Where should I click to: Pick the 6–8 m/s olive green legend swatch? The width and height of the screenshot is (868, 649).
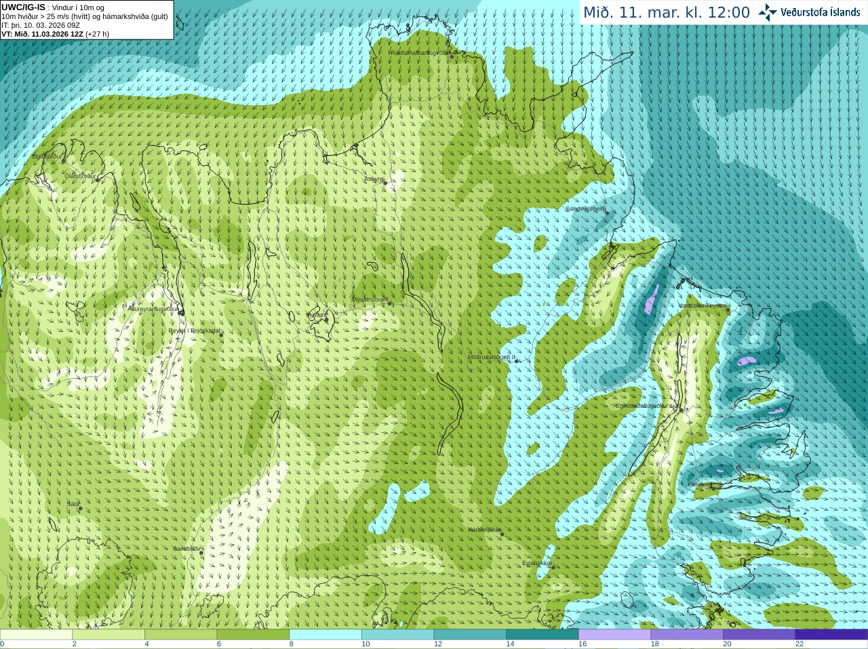253,635
